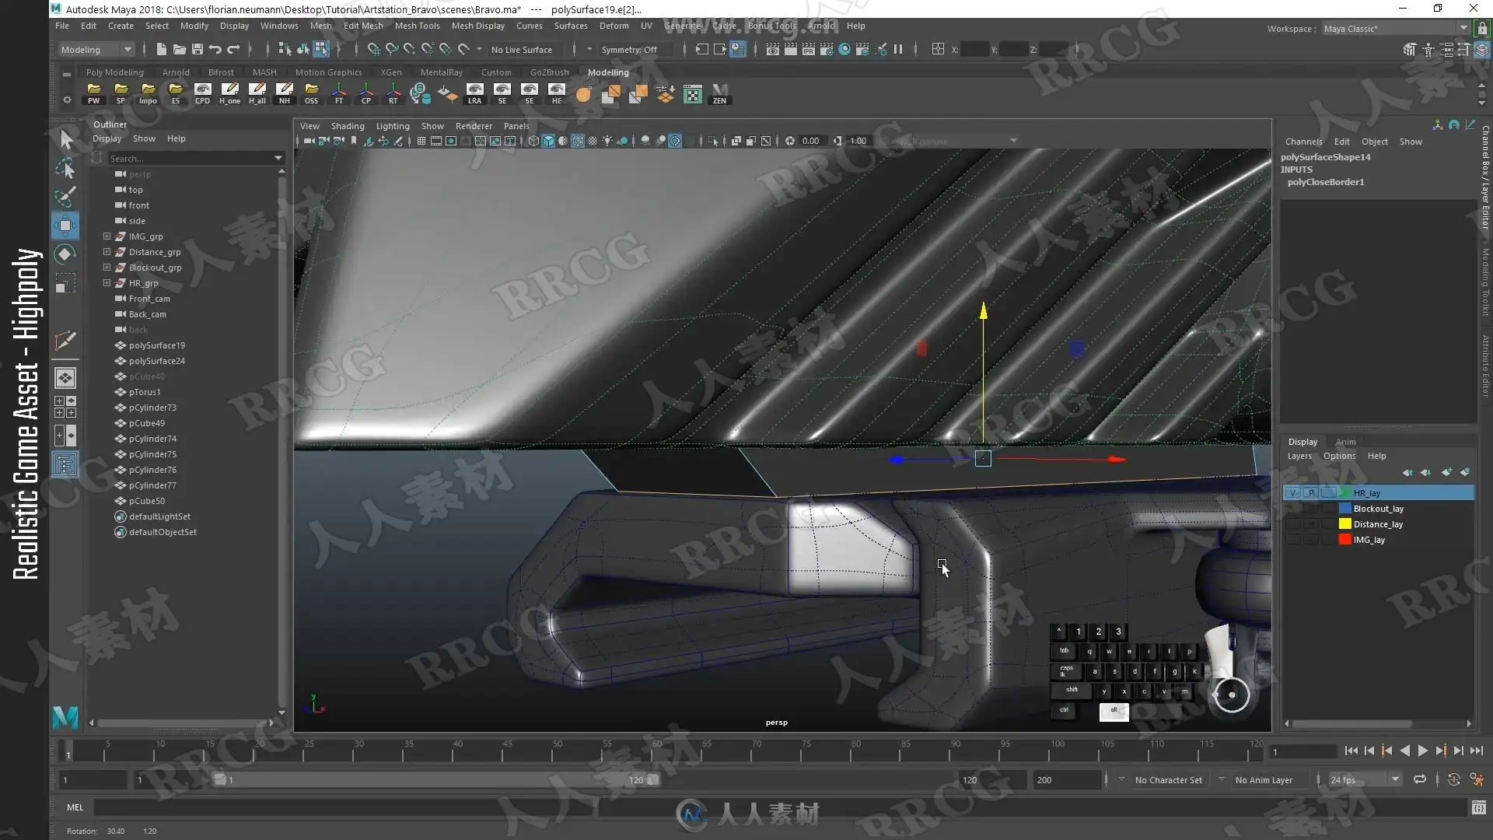This screenshot has width=1493, height=840.
Task: Open Outliner search options arrow
Action: (x=278, y=158)
